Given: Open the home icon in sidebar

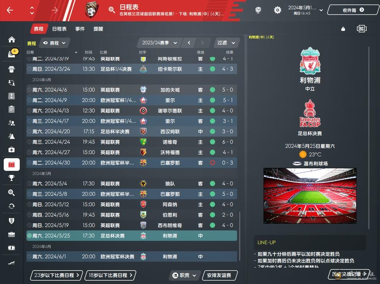Looking at the screenshot, I should (x=12, y=39).
